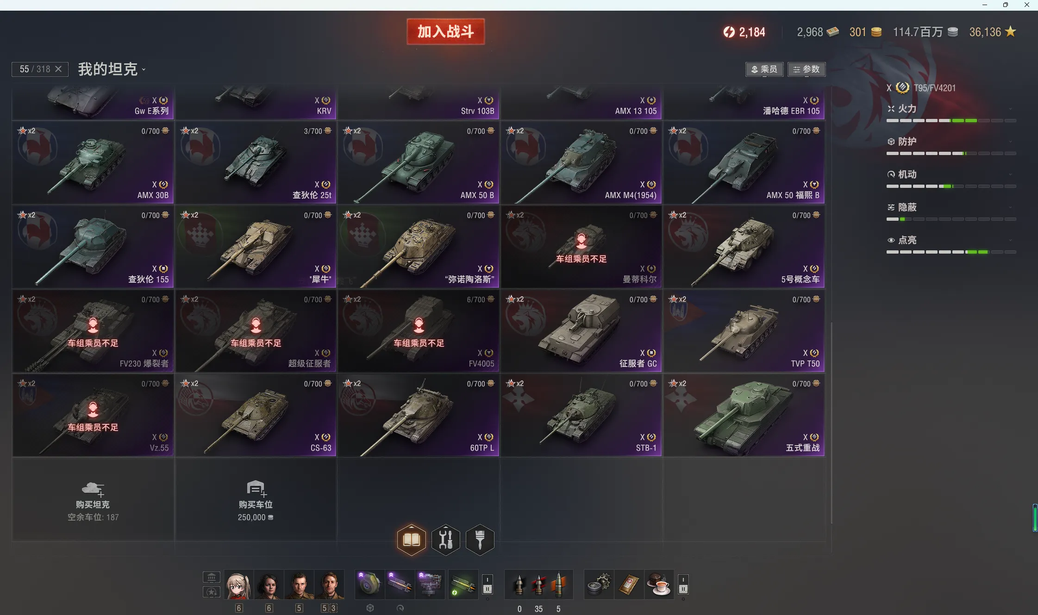Open the barracks icon beside the crew
1038x615 pixels.
click(x=212, y=577)
